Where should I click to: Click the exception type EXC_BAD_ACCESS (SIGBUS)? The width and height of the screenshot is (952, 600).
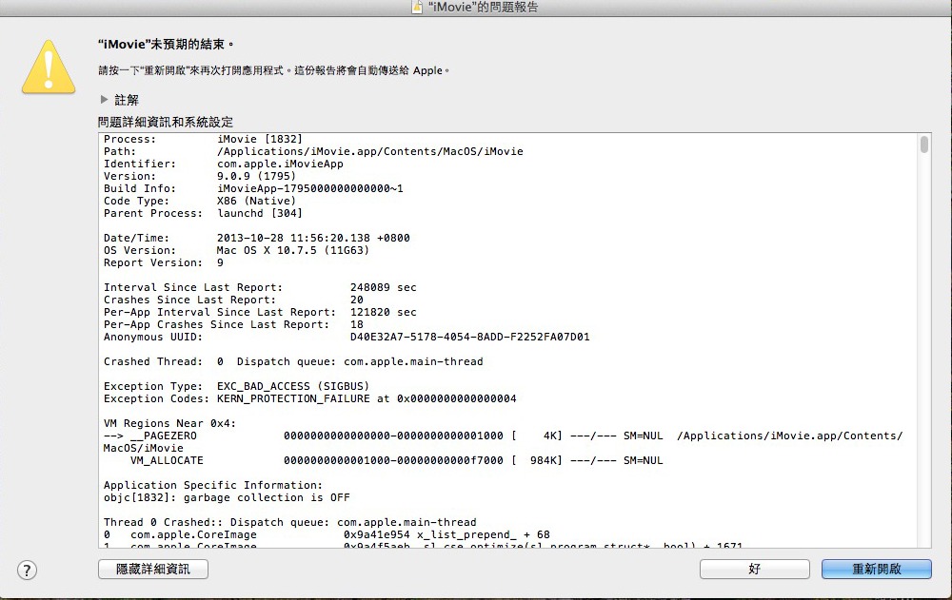coord(292,386)
